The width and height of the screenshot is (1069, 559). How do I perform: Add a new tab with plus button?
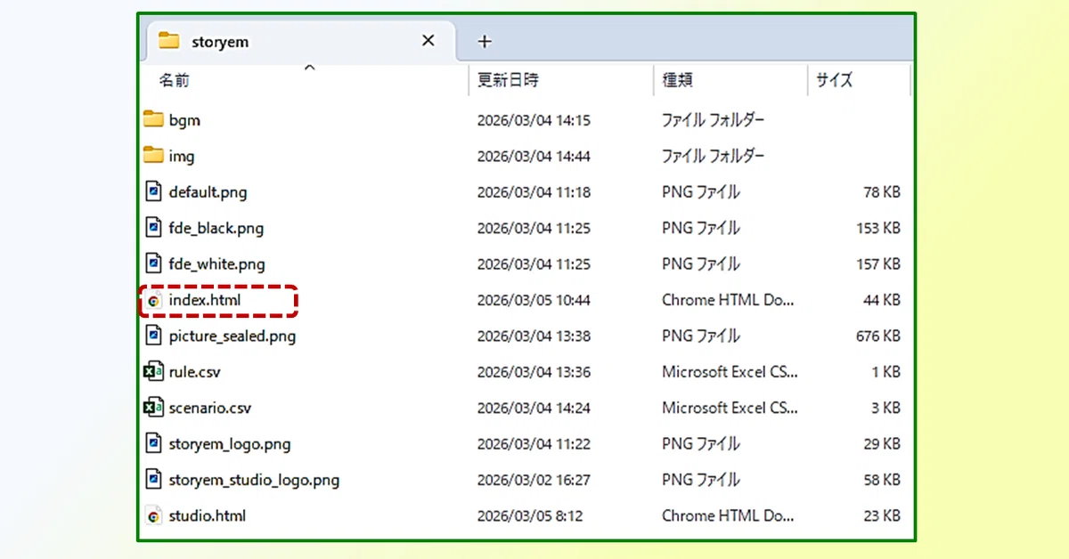tap(485, 41)
